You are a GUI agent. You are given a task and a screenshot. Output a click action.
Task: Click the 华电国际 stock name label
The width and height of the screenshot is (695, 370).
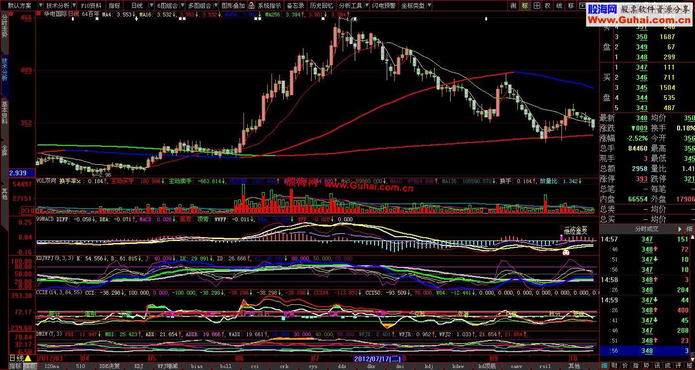pyautogui.click(x=55, y=14)
